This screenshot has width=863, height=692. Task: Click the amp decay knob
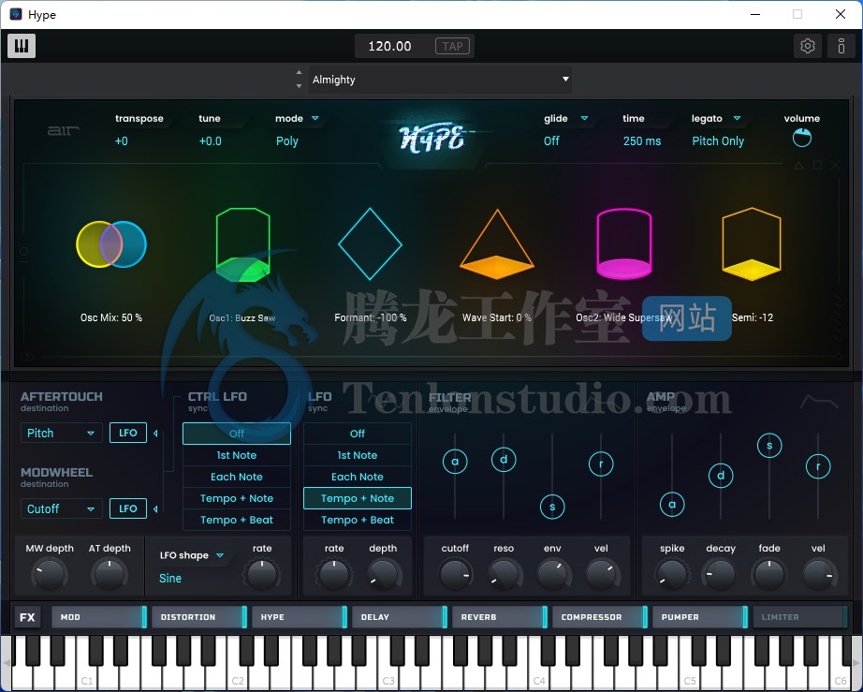point(721,574)
